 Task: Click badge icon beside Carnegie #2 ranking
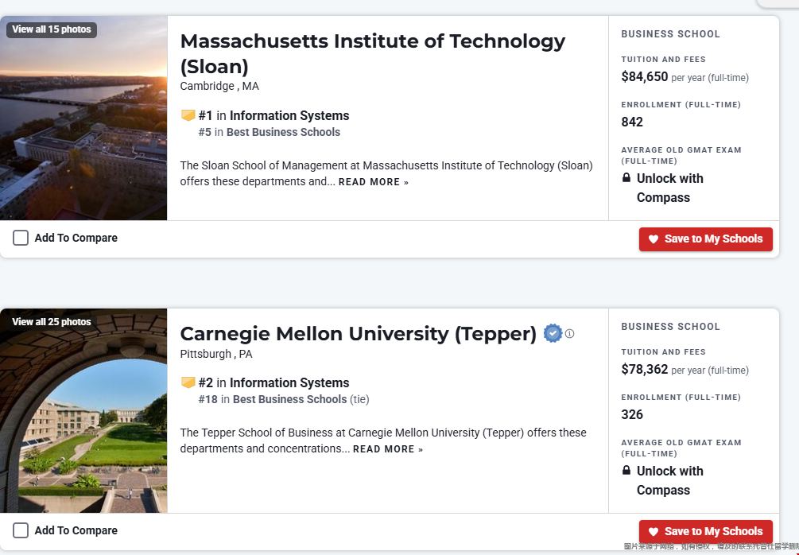click(188, 382)
